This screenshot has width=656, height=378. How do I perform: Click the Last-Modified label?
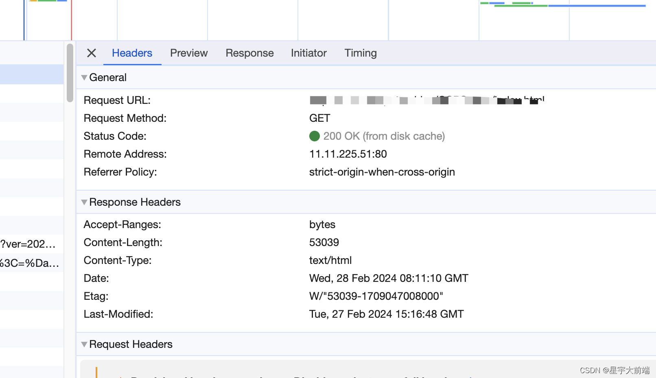coord(118,314)
